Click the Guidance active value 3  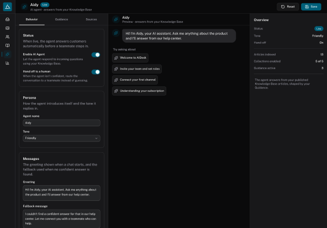(323, 68)
